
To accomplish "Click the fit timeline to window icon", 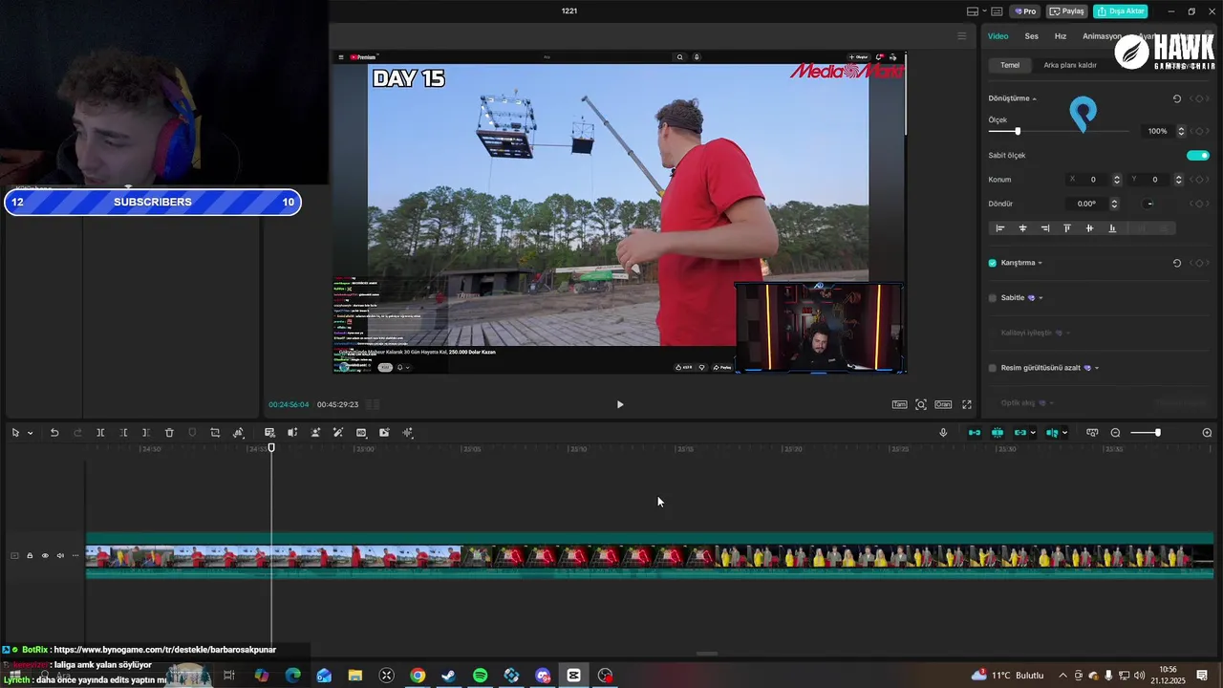I will click(x=1092, y=433).
